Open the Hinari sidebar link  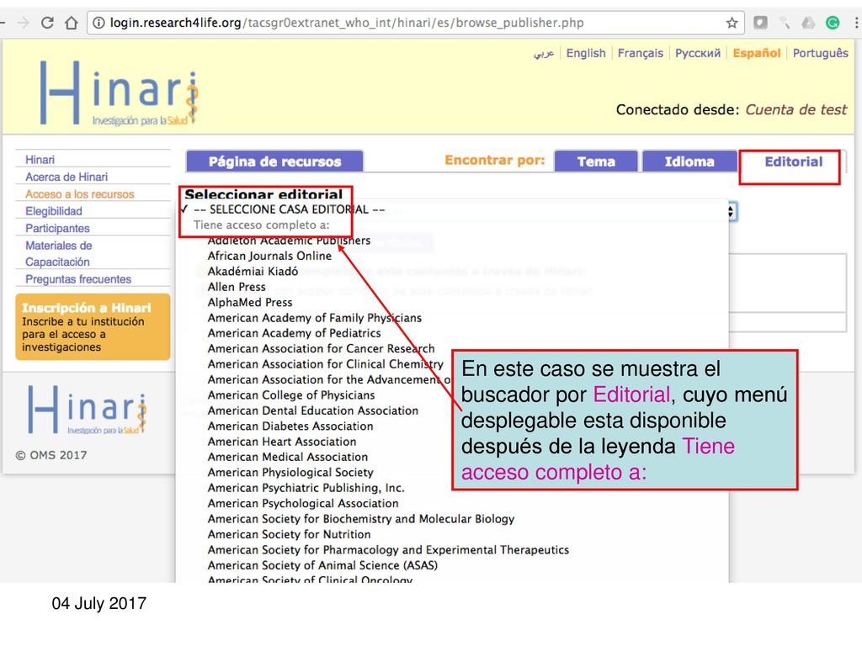40,160
